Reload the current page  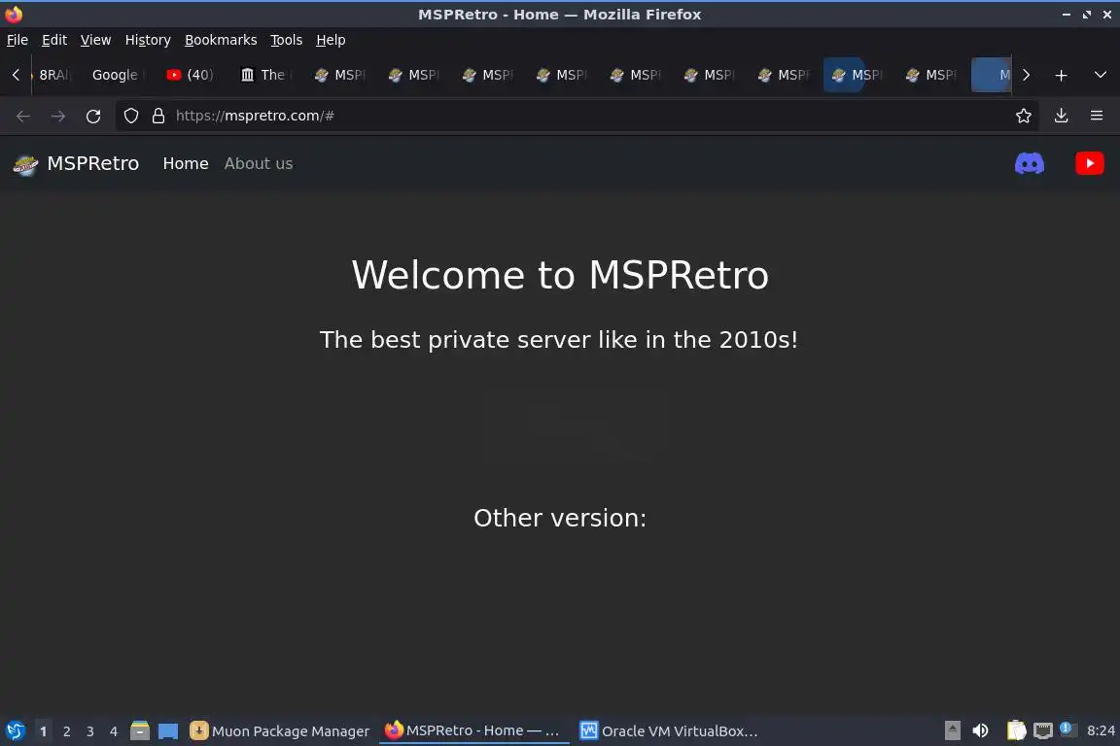(93, 116)
